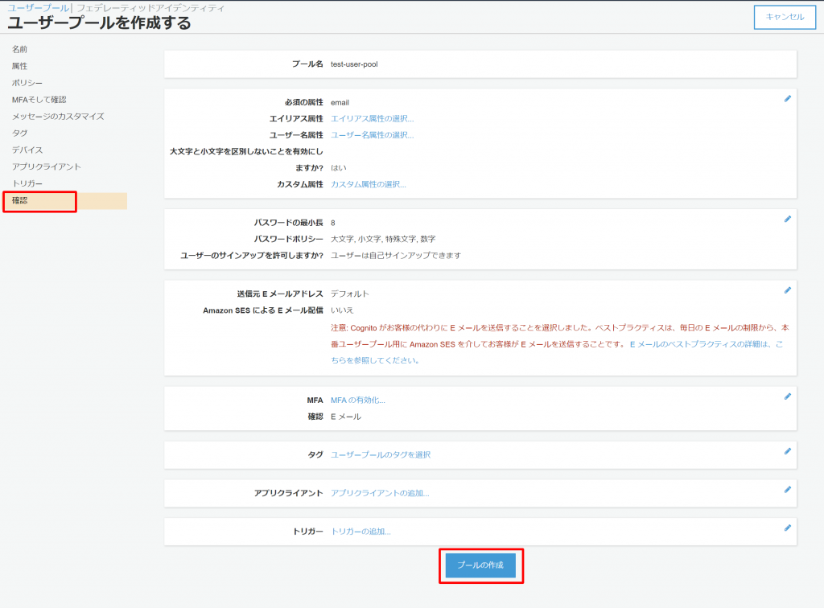Open the ユーザープール breadcrumb link
Image resolution: width=824 pixels, height=608 pixels.
[38, 8]
